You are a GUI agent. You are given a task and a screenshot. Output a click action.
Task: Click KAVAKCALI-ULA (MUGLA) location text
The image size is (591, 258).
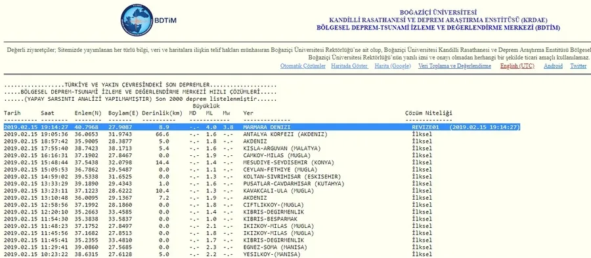[278, 191]
